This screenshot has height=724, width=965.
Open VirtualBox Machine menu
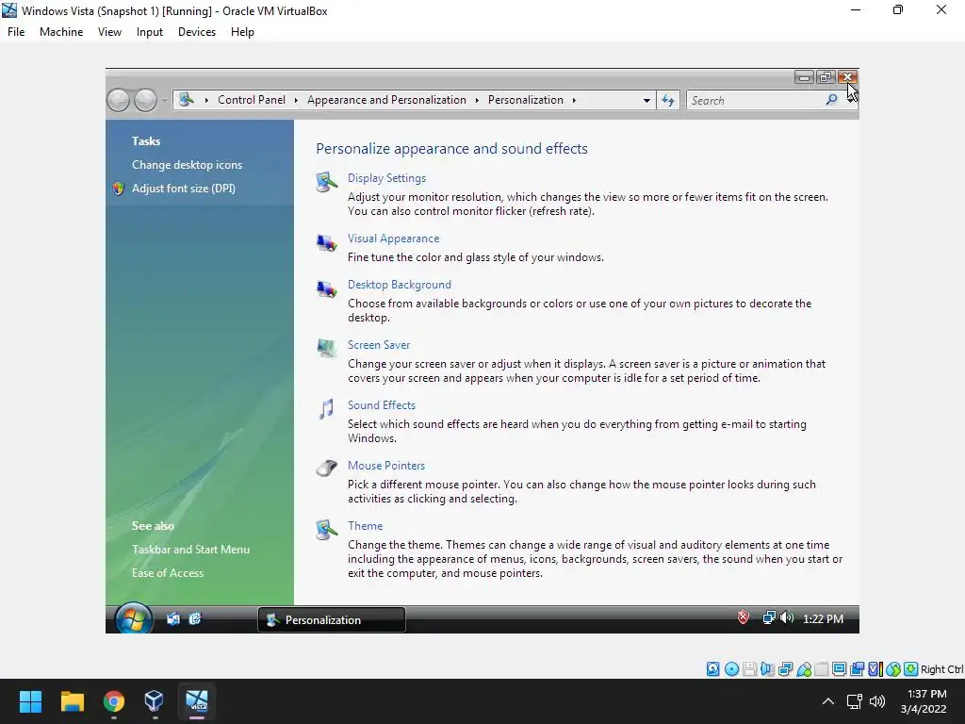(x=61, y=32)
